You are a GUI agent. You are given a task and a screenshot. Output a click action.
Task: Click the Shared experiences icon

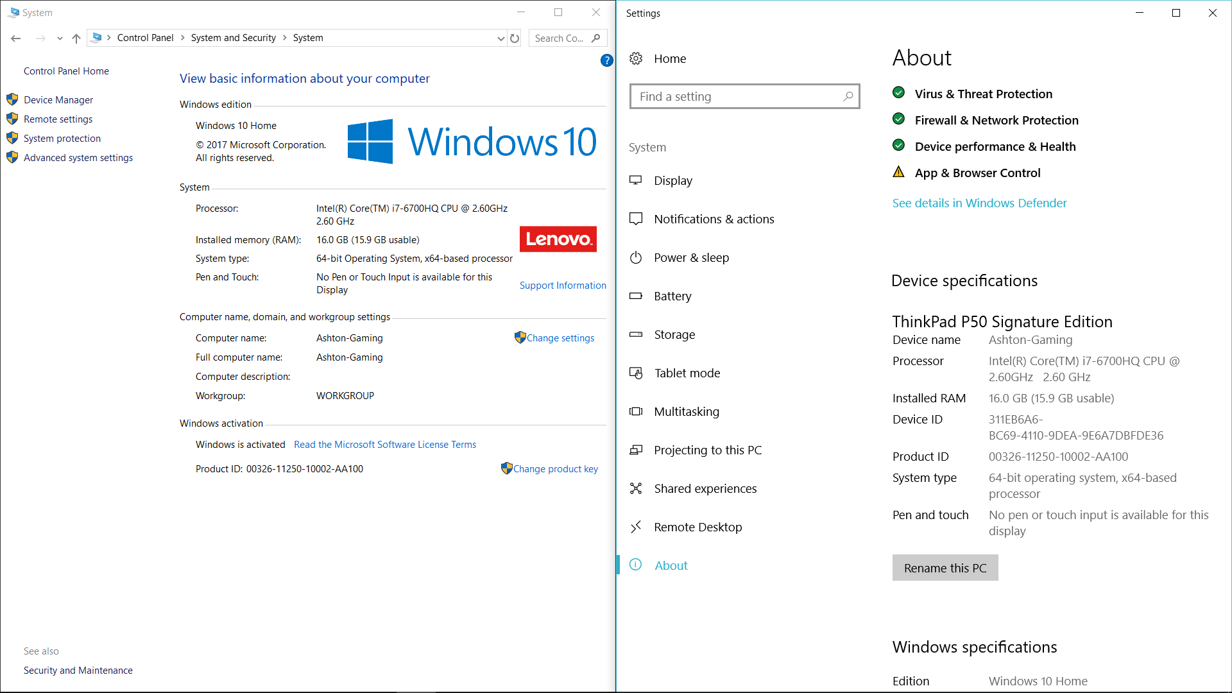[636, 488]
